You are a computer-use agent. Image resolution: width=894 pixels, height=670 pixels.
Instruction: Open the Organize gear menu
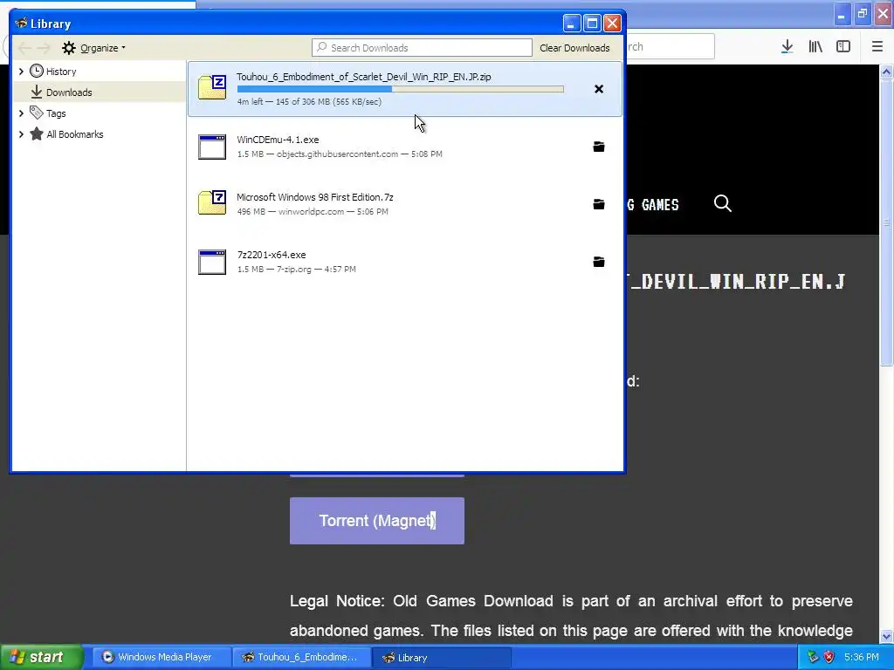[x=93, y=48]
